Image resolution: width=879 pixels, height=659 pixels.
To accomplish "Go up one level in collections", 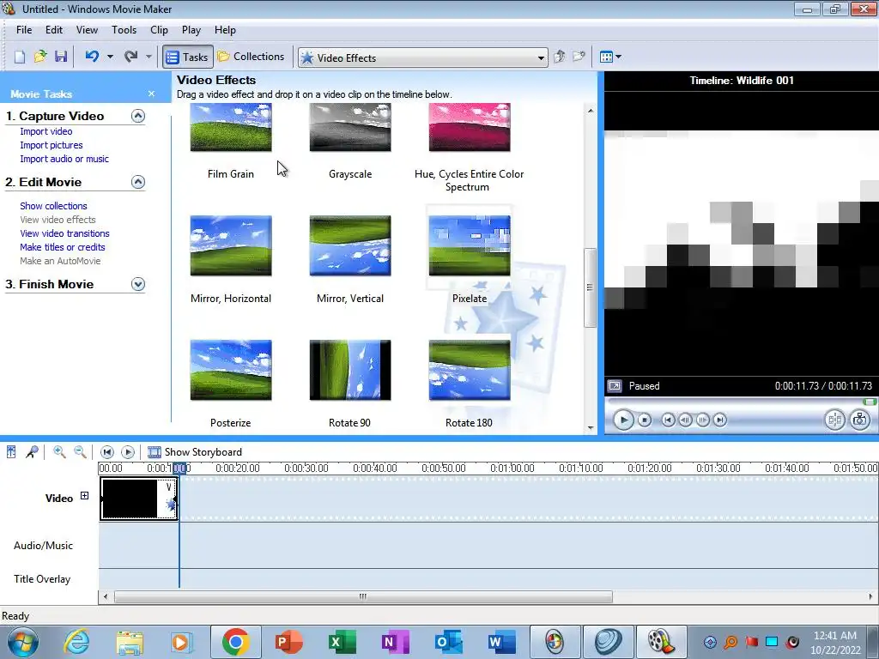I will [x=559, y=57].
